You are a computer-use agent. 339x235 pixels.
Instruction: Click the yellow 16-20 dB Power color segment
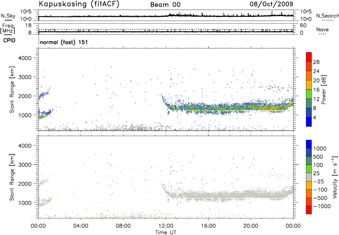309,85
